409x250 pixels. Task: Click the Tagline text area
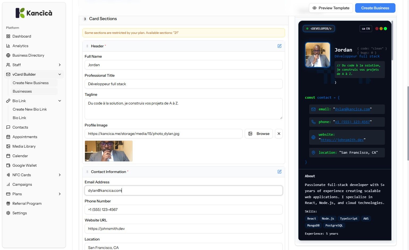pos(184,109)
